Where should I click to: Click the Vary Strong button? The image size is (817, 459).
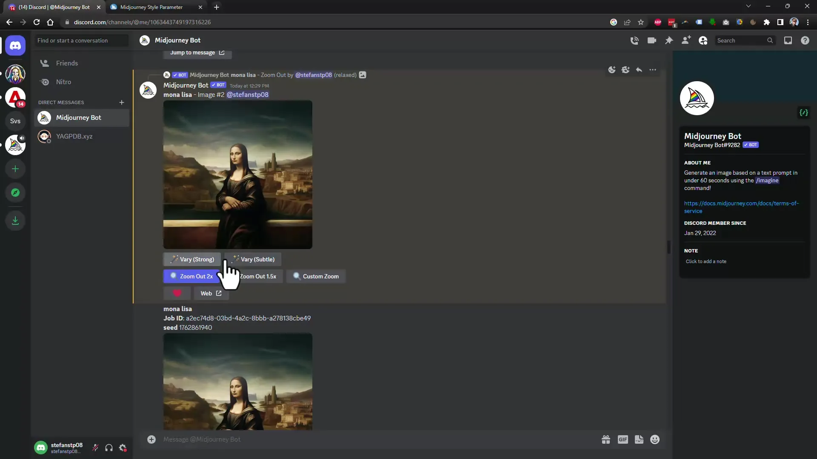click(x=192, y=259)
